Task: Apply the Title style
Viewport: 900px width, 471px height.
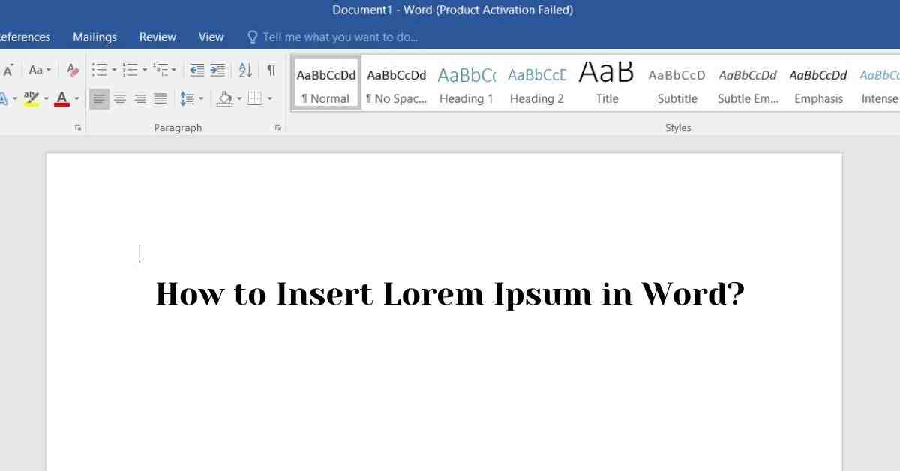Action: 607,85
